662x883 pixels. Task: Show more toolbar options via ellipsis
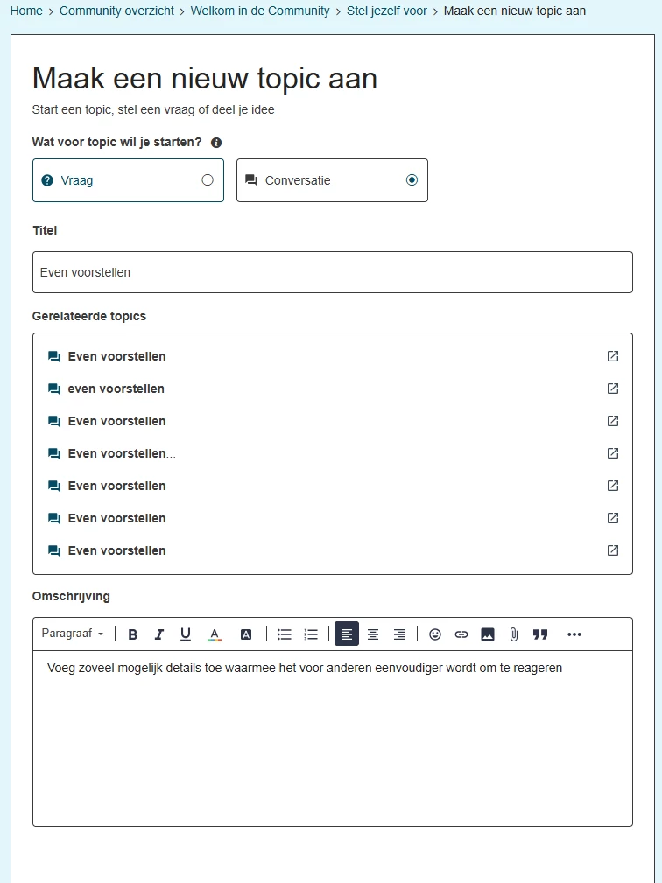tap(574, 634)
